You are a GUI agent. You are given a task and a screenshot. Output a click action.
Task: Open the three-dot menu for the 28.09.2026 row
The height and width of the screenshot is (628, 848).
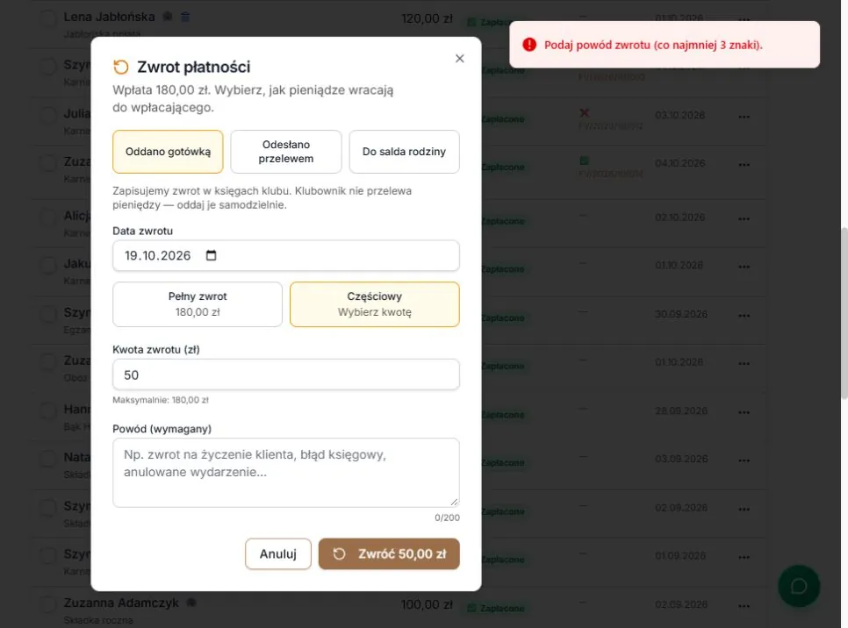click(744, 412)
